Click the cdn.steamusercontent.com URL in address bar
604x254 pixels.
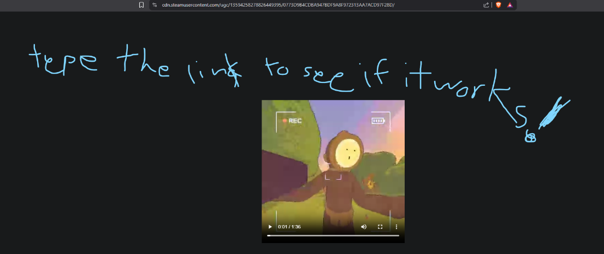click(278, 5)
